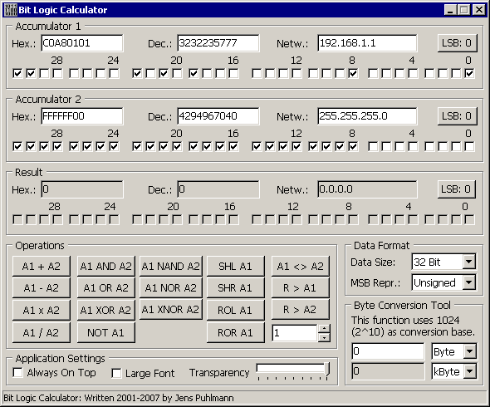Toggle bit 24 checkbox in Accumulator 2
The image size is (490, 407).
pos(114,146)
